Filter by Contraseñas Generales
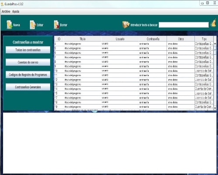This screenshot has height=175, width=218. 28,87
